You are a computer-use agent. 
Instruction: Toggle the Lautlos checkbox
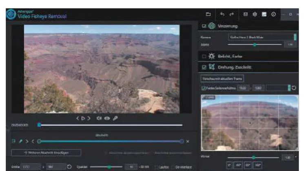(x=156, y=167)
